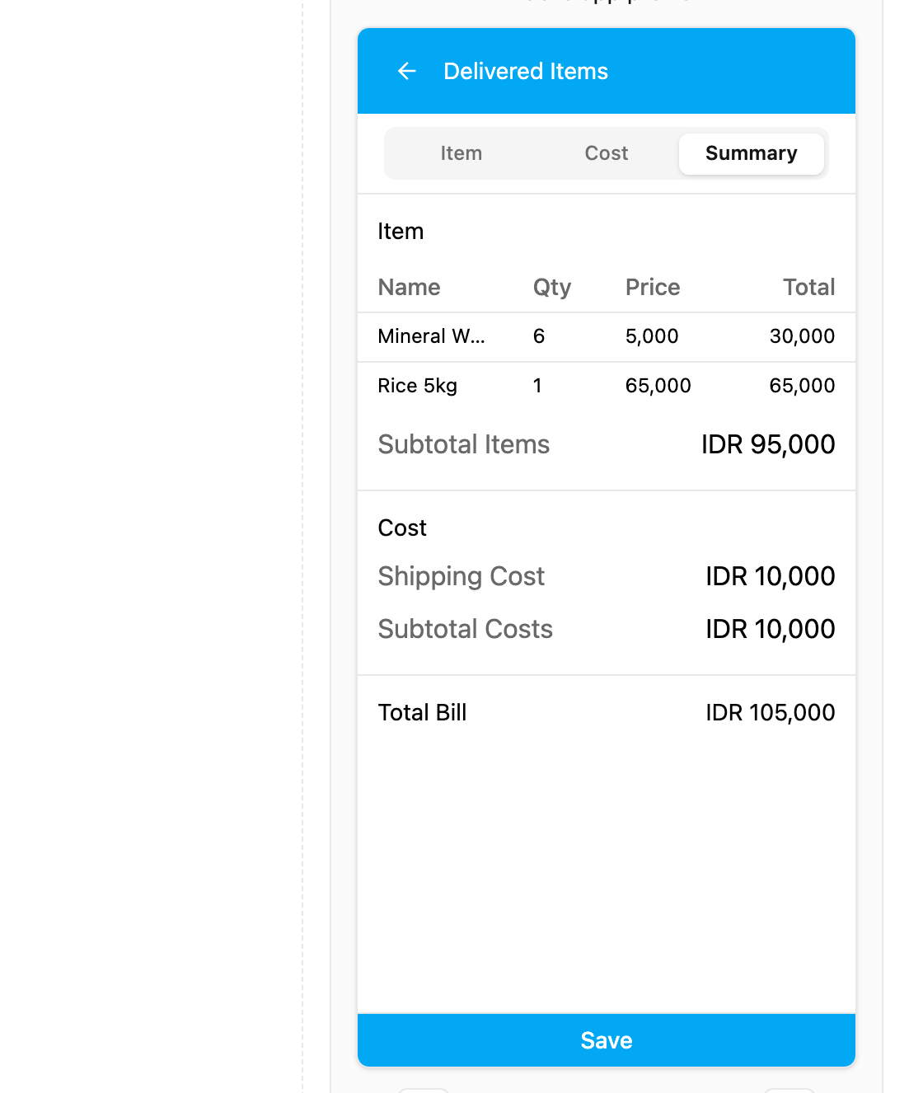This screenshot has height=1093, width=923.
Task: Click the Rice 5kg quantity '1'
Action: (537, 386)
